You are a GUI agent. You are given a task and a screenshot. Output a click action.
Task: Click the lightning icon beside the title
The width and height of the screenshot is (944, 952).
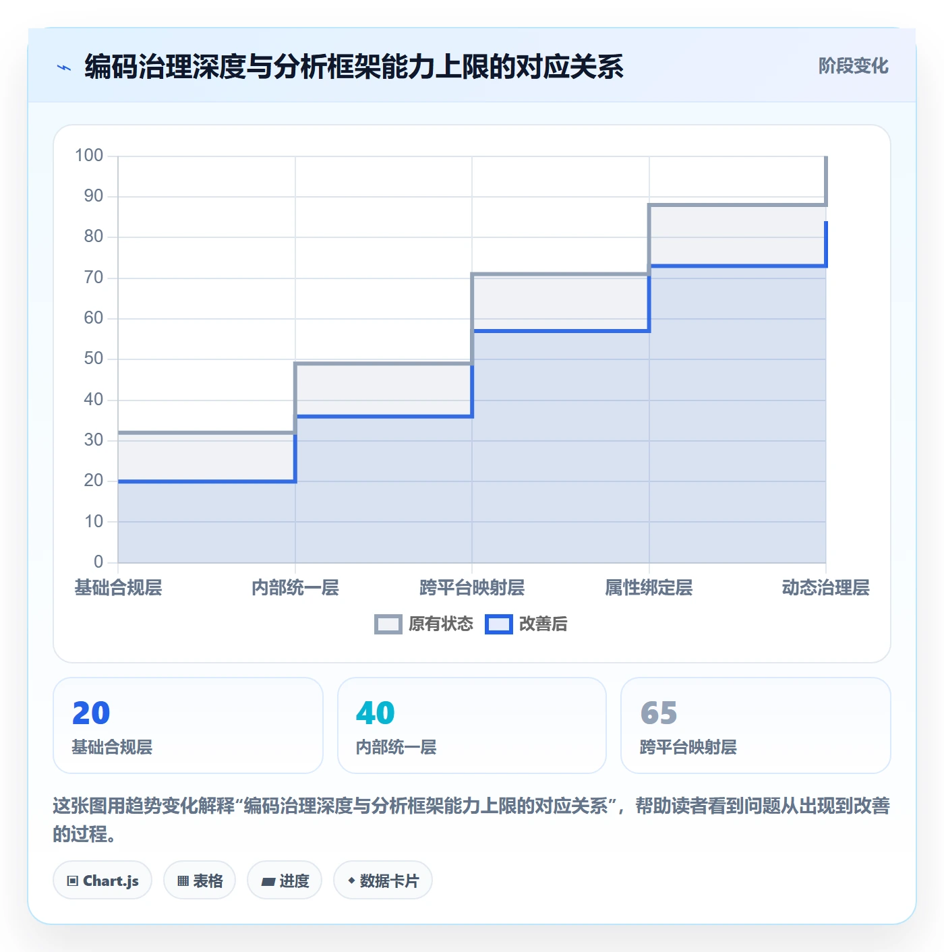64,67
